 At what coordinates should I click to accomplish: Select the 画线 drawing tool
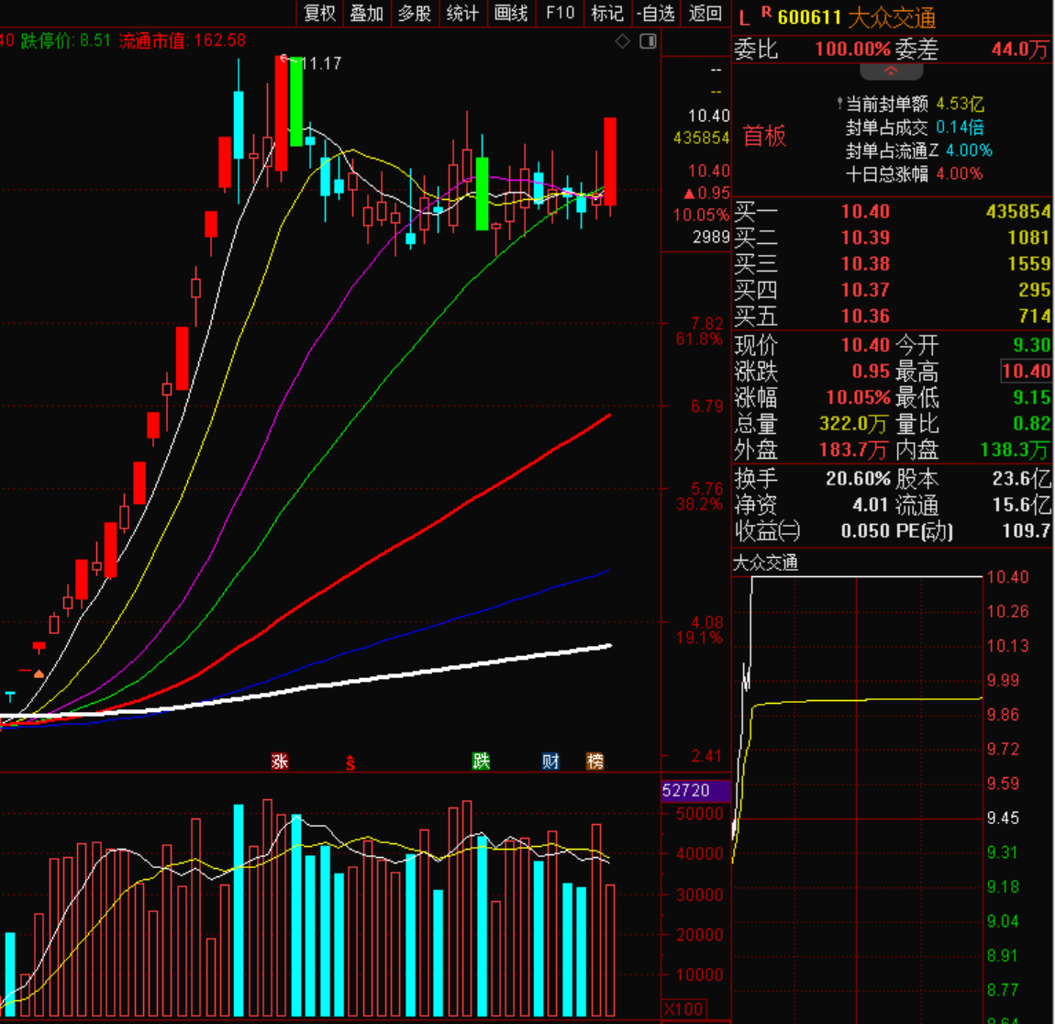511,13
